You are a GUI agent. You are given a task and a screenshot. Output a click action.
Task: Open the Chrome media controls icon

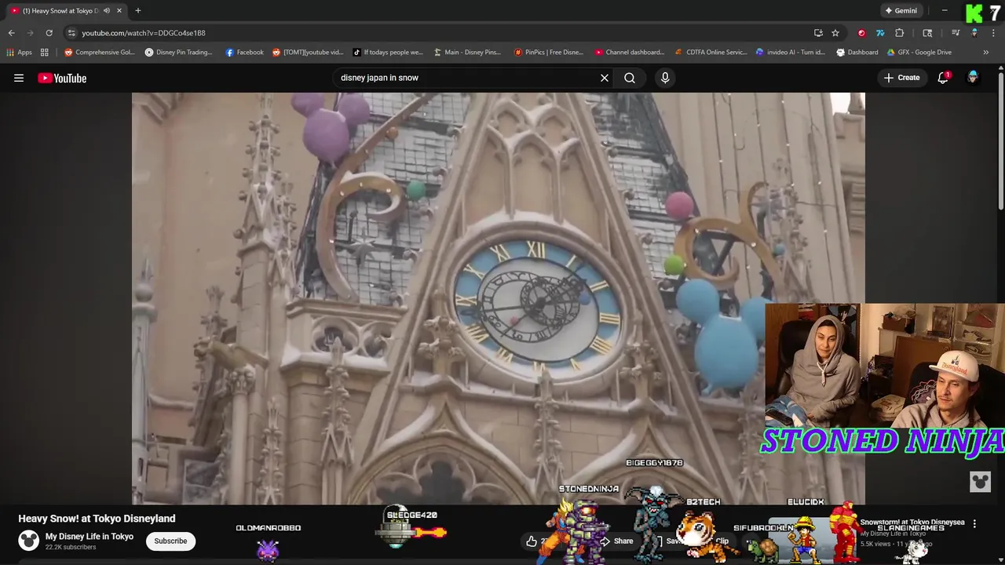(x=956, y=33)
